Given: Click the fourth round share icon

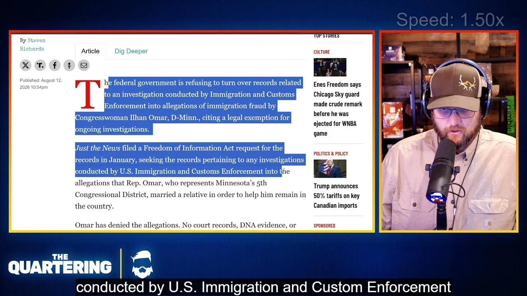Looking at the screenshot, I should pos(69,65).
